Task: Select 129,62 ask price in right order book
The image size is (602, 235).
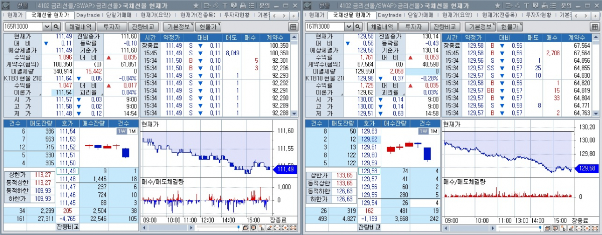Action: click(x=369, y=139)
